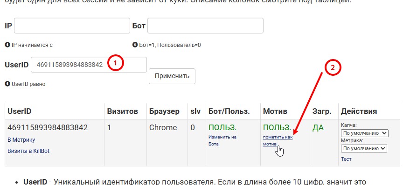Screen dimensions: 410x185
Task: Click info icon next to 'IP начинается с'
Action: pyautogui.click(x=7, y=45)
